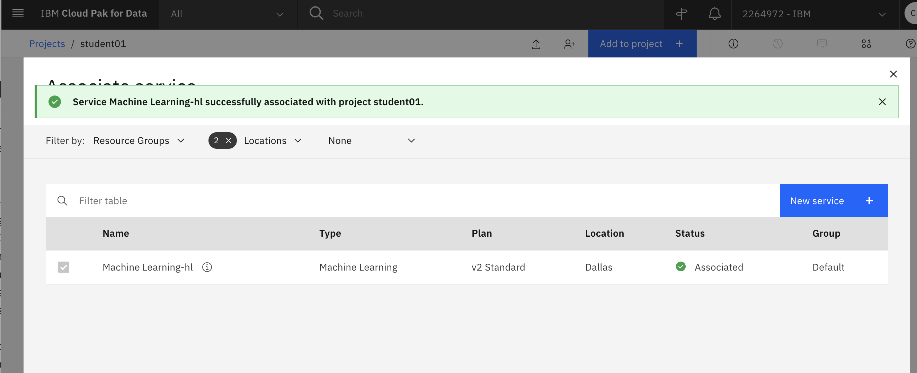Click the student01 breadcrumb text
This screenshot has width=917, height=373.
tap(103, 44)
